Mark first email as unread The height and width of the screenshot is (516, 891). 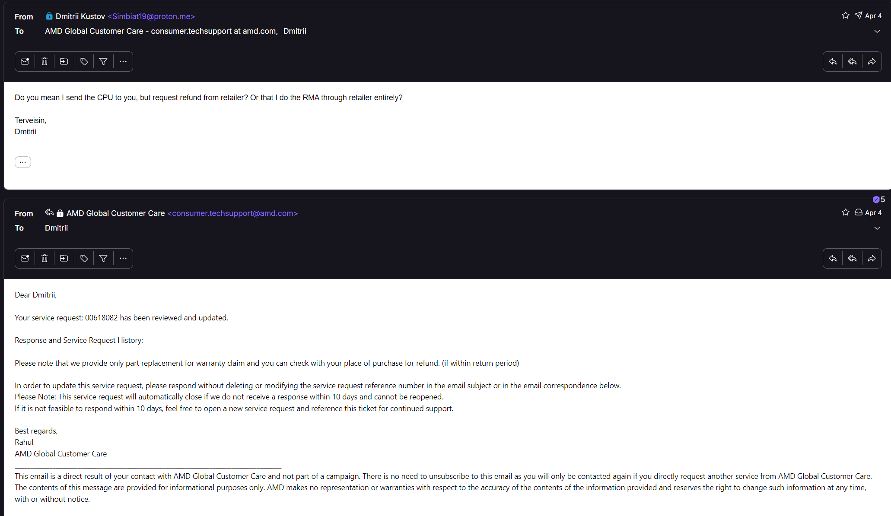[25, 61]
